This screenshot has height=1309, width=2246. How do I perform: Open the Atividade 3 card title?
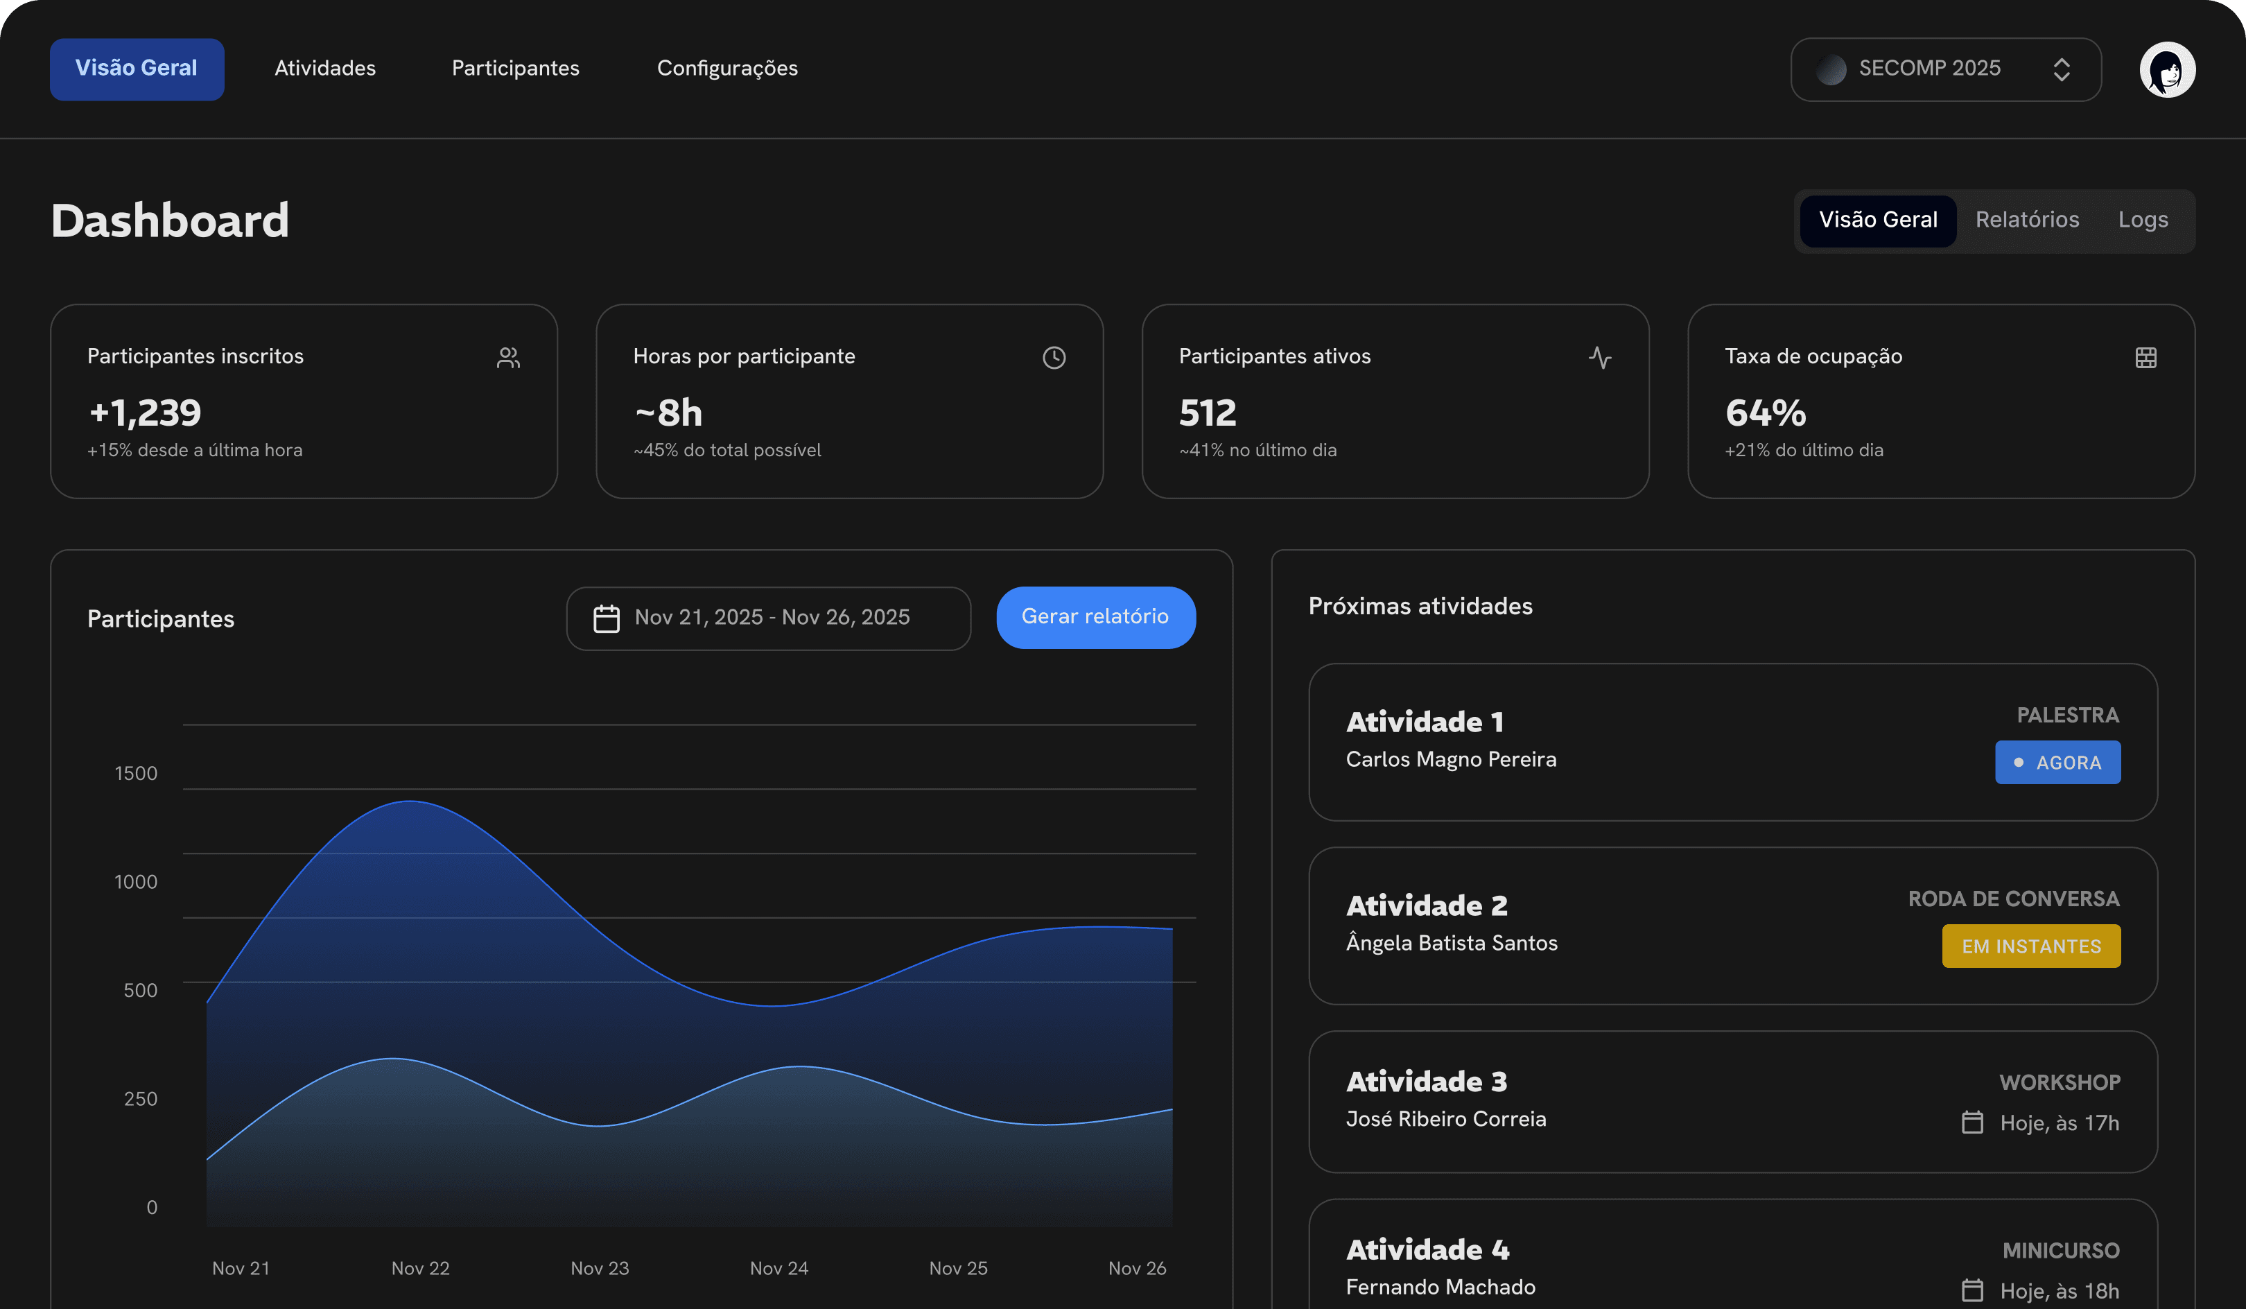(1426, 1081)
